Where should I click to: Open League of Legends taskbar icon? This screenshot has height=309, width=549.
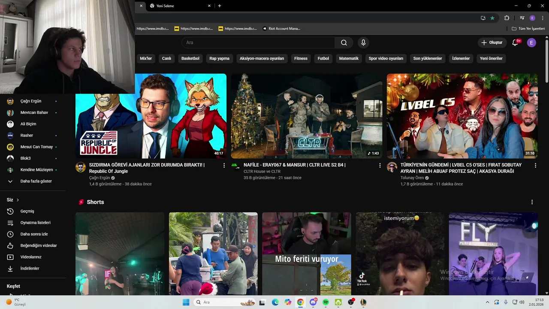click(363, 302)
